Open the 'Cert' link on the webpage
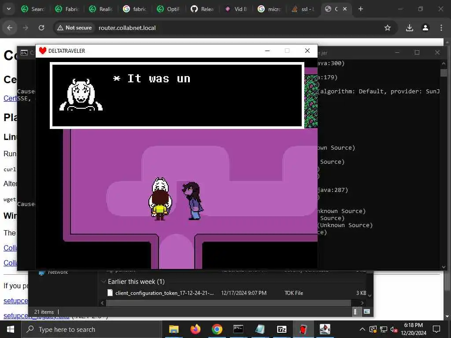The height and width of the screenshot is (338, 451). 10,98
